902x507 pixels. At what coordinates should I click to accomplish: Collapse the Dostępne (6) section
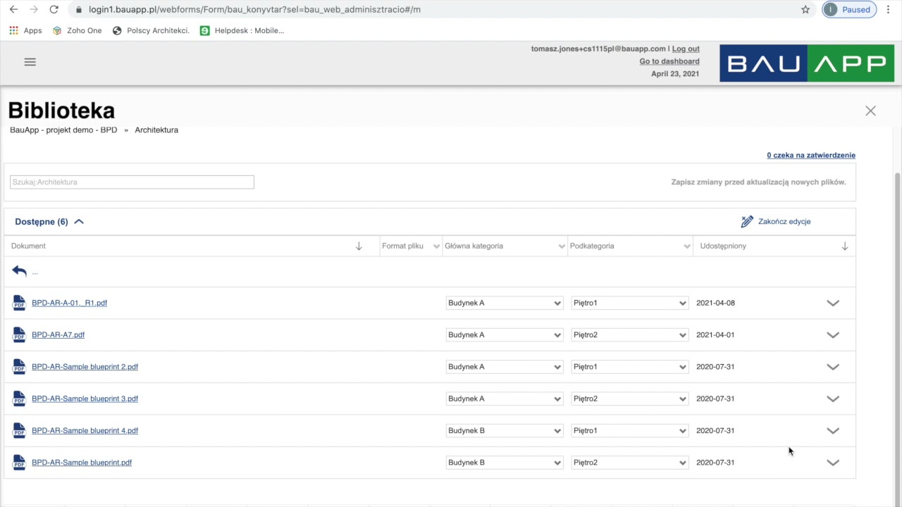point(79,221)
